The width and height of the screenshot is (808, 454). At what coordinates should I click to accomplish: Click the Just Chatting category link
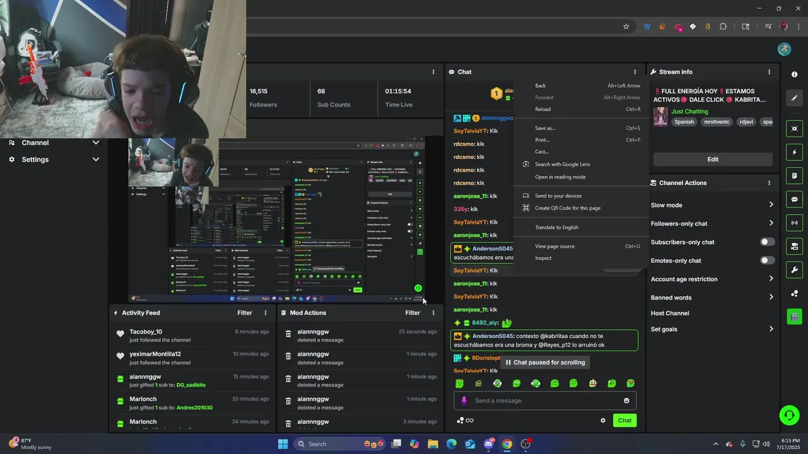click(x=689, y=112)
